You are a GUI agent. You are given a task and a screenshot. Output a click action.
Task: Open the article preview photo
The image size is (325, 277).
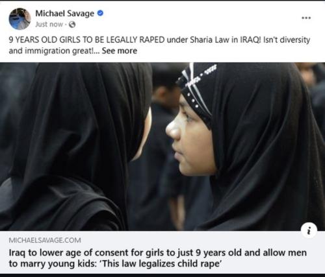pyautogui.click(x=162, y=147)
